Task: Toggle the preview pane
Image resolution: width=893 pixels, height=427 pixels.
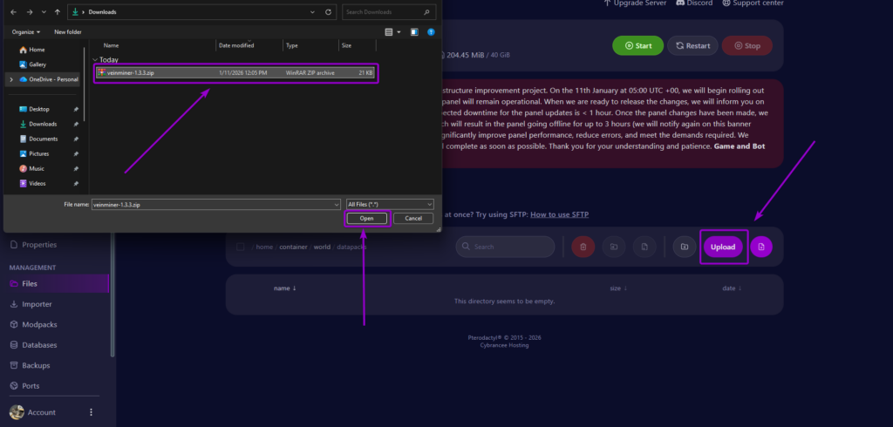Action: (414, 32)
